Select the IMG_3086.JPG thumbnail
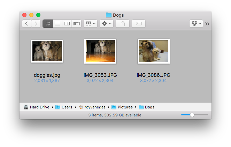Screen dimensions: 231x147 click(154, 51)
